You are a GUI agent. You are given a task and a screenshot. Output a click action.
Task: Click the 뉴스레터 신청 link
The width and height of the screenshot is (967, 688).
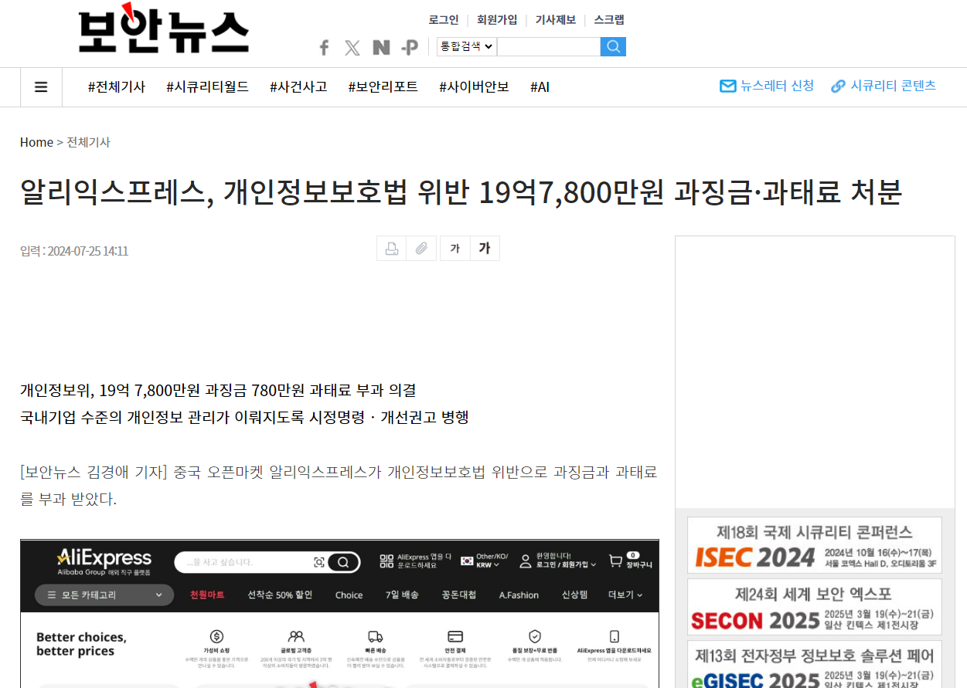click(777, 86)
